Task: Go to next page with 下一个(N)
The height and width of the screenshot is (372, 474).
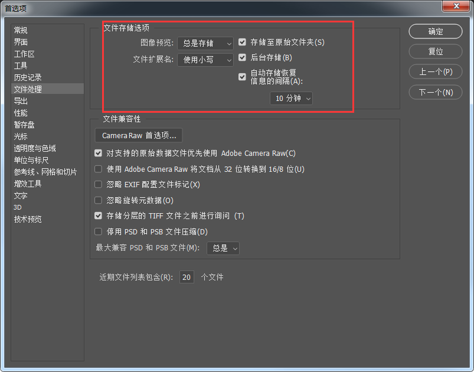Action: pos(436,92)
